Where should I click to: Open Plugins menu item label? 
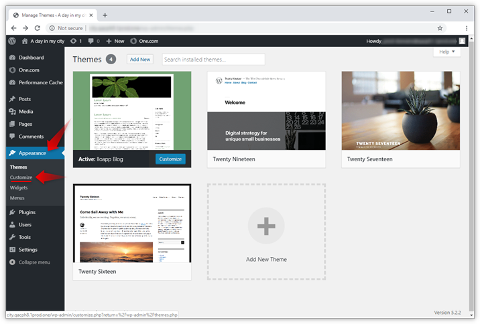click(x=27, y=212)
